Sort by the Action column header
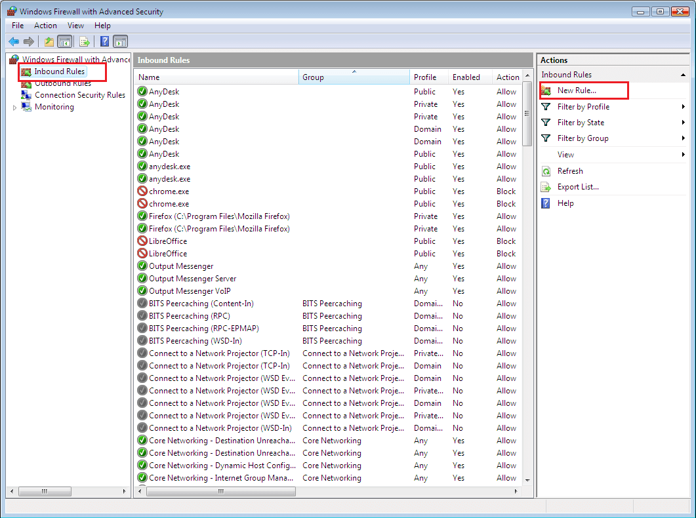This screenshot has width=696, height=518. (508, 77)
